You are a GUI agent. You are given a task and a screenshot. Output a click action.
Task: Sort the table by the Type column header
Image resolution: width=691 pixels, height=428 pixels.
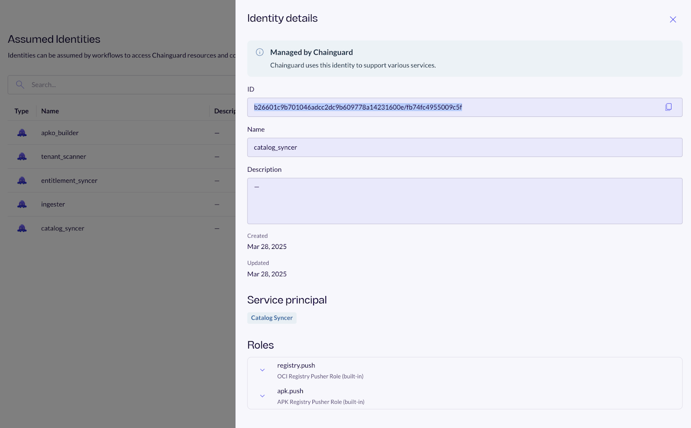tap(22, 111)
